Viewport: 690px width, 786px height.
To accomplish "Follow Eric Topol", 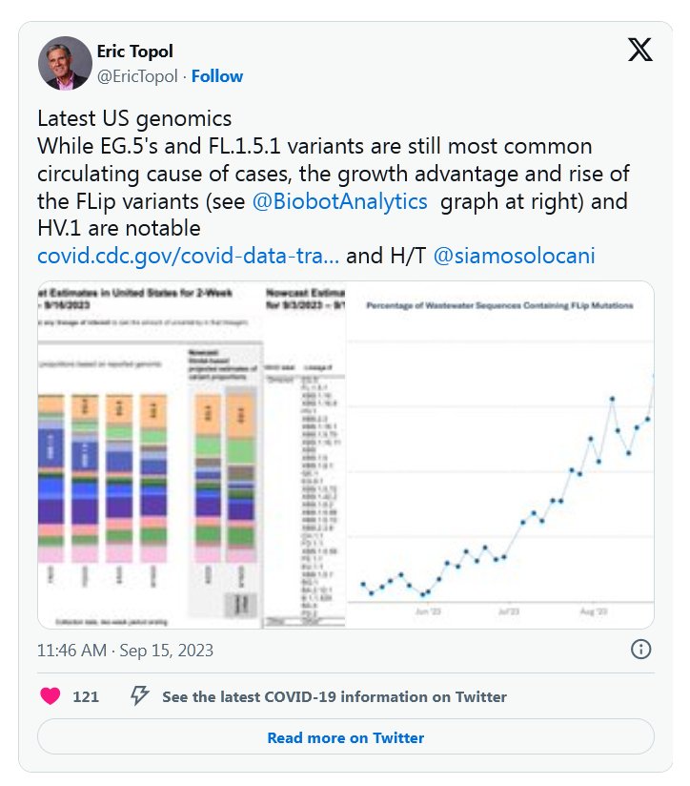I will point(217,76).
